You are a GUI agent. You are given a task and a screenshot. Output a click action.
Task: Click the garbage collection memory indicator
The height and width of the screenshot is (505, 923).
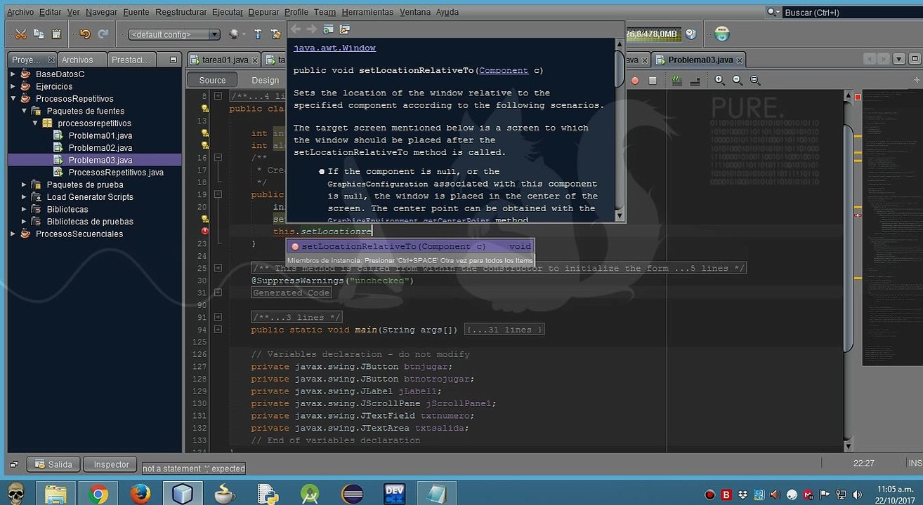[653, 34]
